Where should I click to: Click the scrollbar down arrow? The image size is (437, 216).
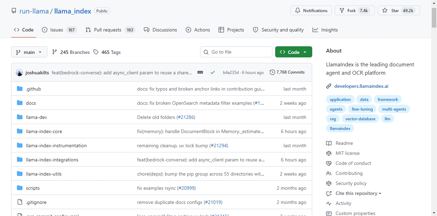(x=434, y=213)
